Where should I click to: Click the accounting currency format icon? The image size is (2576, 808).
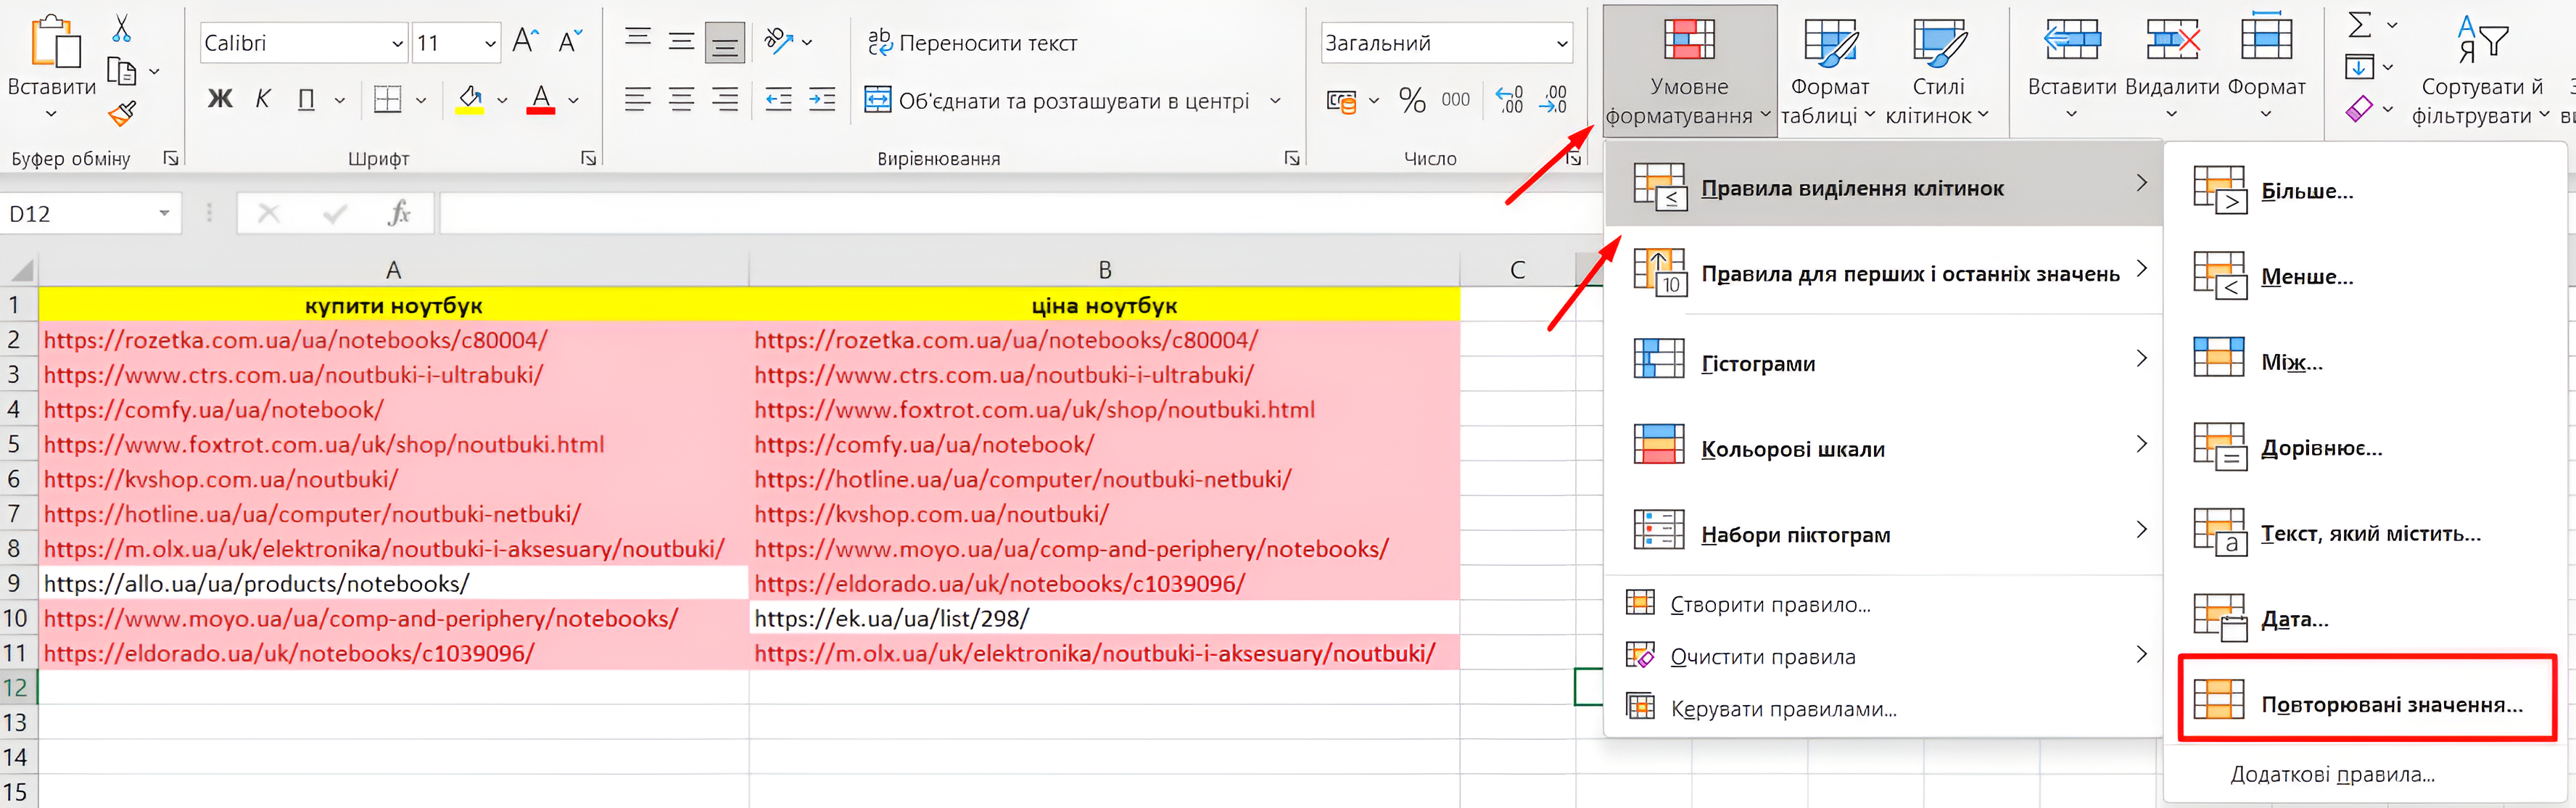pos(1342,100)
